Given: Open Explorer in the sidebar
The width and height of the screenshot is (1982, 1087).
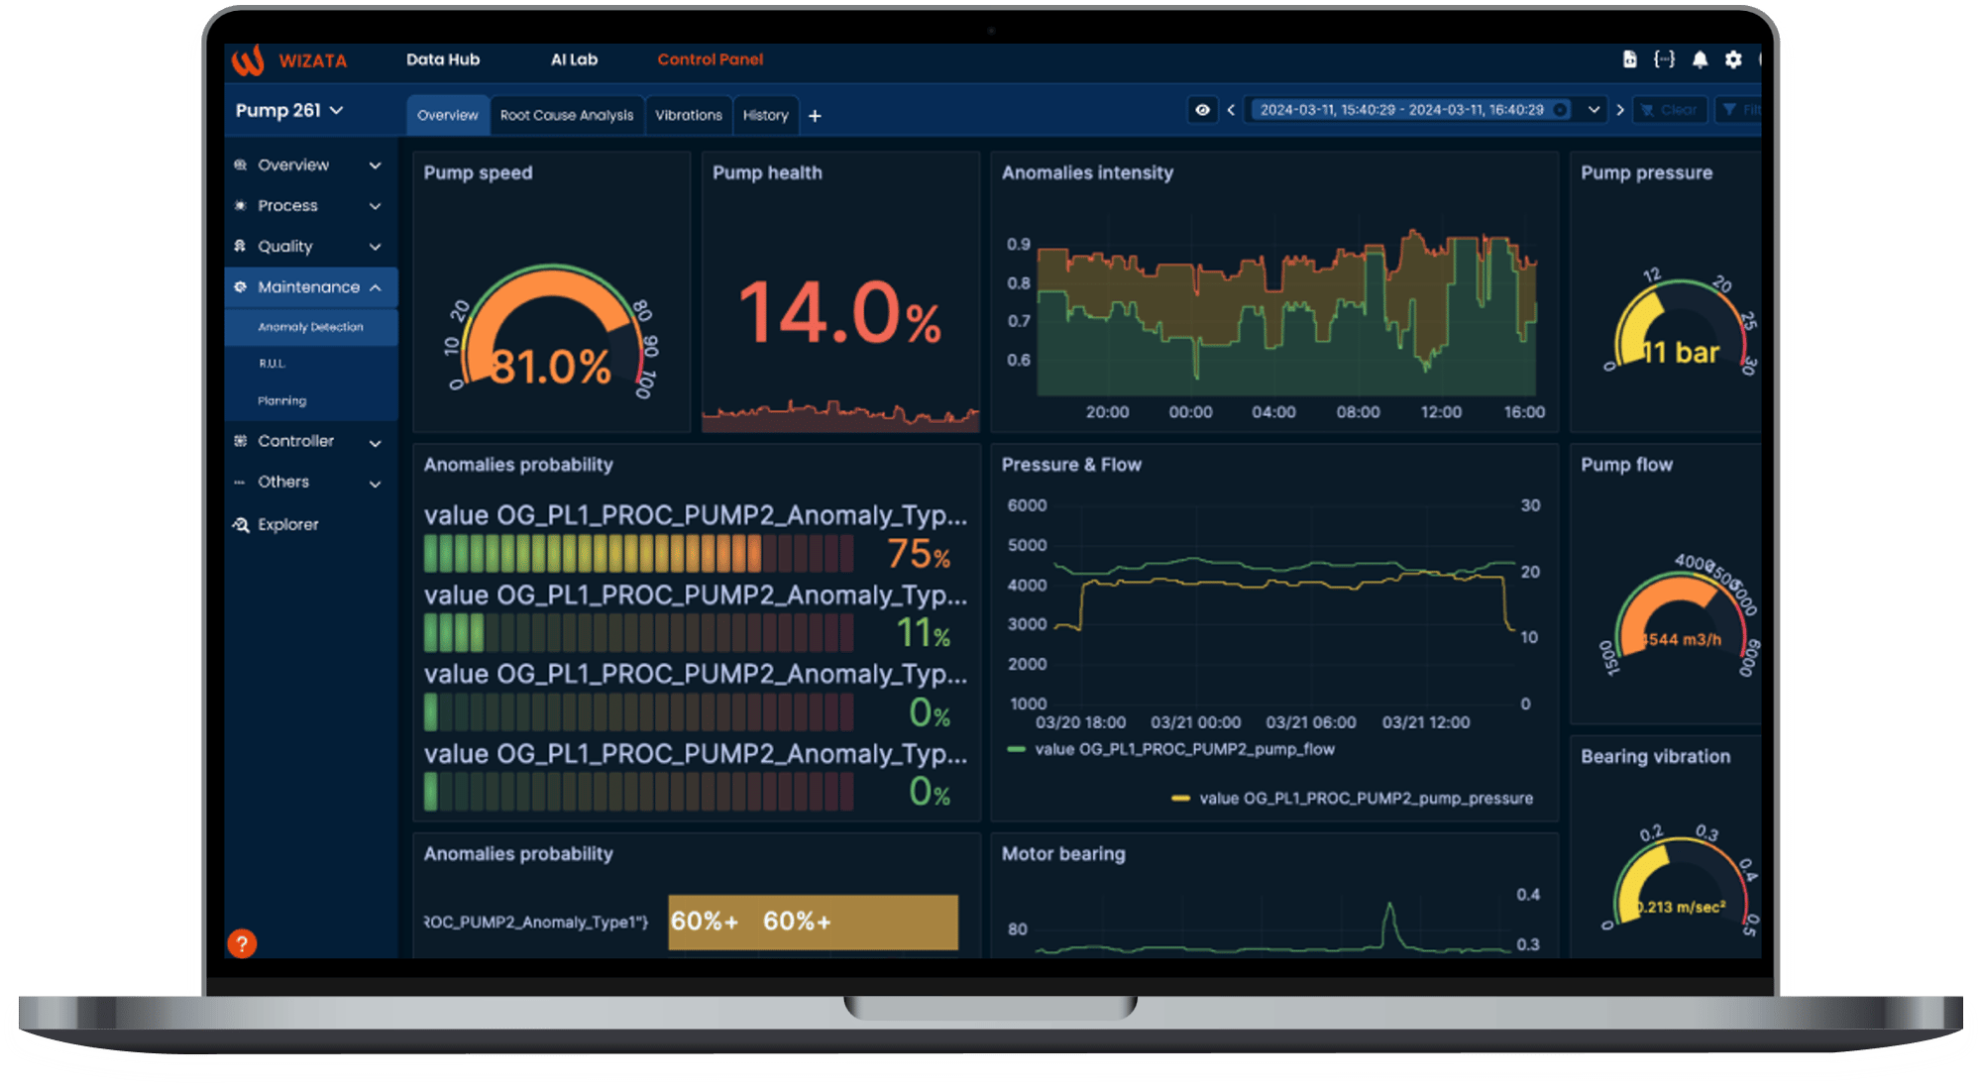Looking at the screenshot, I should click(x=287, y=524).
